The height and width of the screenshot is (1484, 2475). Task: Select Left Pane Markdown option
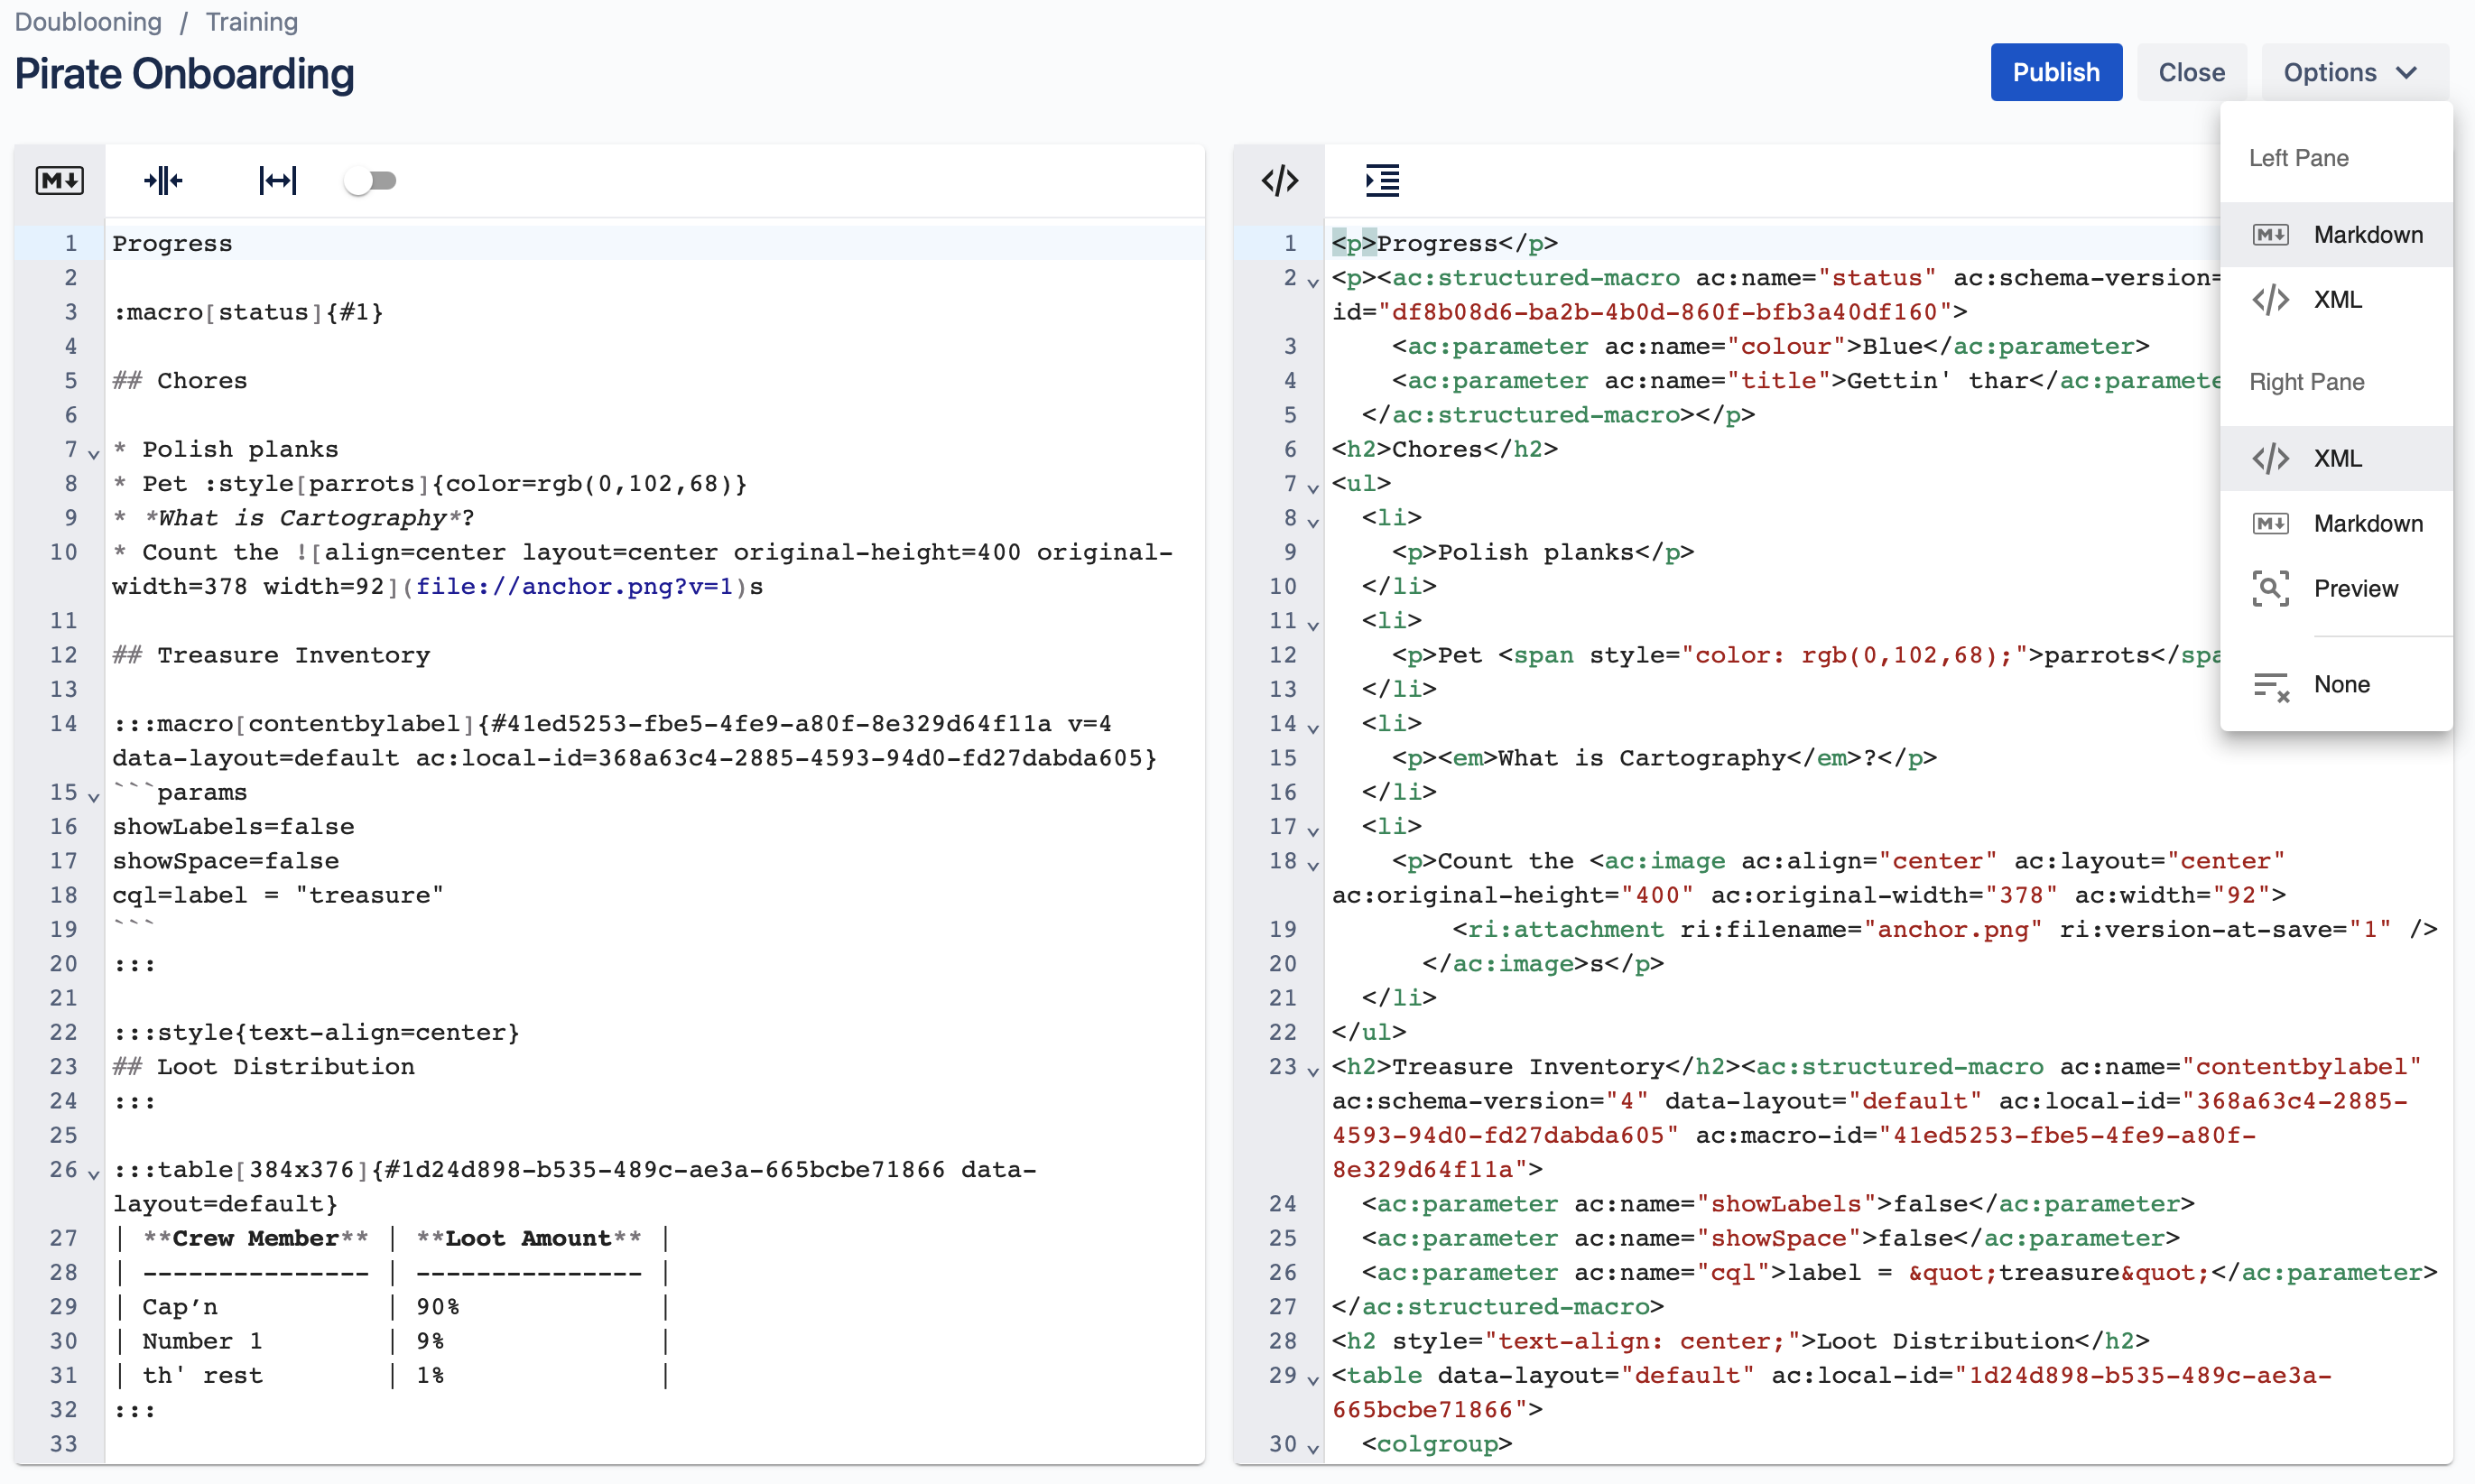tap(2364, 233)
